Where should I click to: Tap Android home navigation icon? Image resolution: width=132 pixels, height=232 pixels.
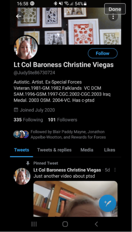click(65, 224)
